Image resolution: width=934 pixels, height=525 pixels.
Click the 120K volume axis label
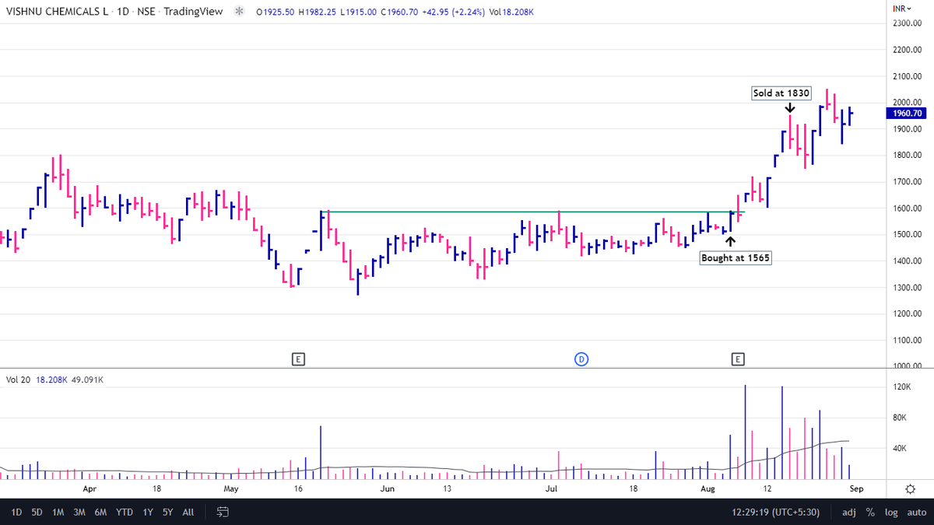coord(902,387)
